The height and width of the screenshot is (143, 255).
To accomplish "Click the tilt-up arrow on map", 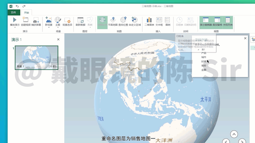I will pos(234,134).
